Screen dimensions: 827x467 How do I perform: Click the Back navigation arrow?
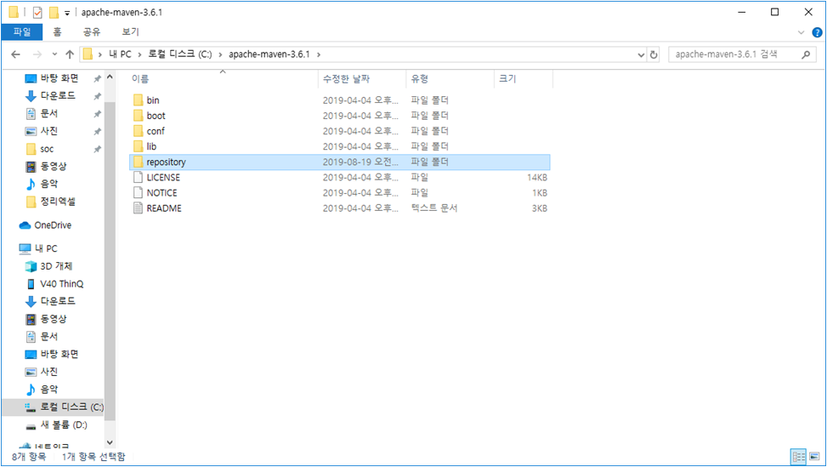click(16, 54)
